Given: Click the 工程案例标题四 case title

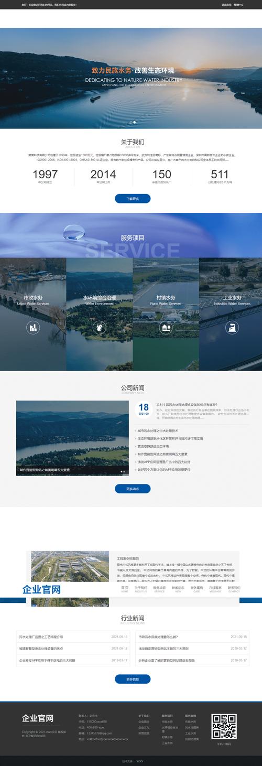Looking at the screenshot, I should pyautogui.click(x=128, y=559).
